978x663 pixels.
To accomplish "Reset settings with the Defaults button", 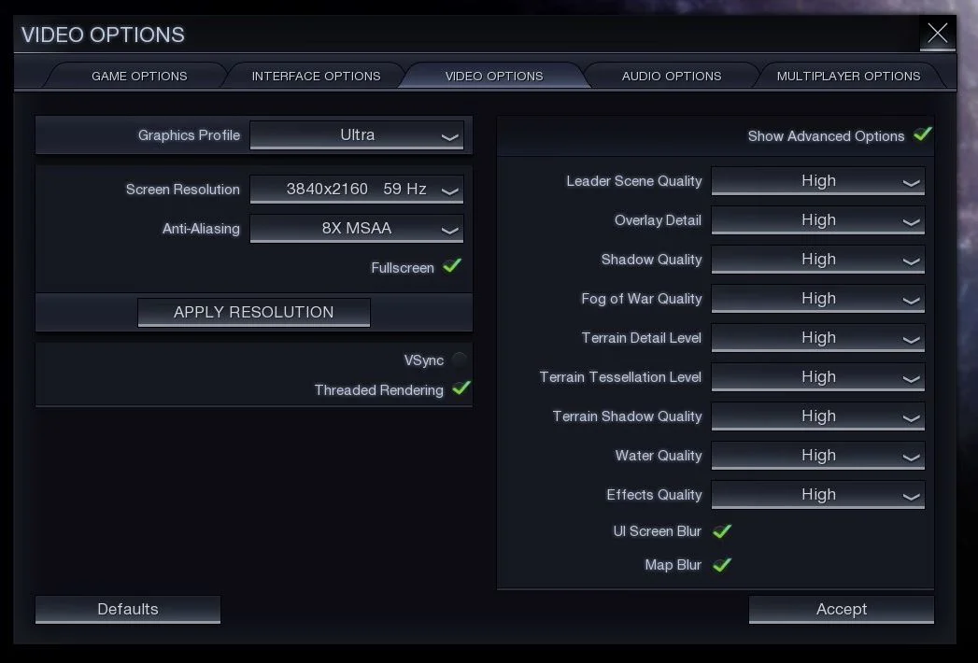I will [x=128, y=610].
